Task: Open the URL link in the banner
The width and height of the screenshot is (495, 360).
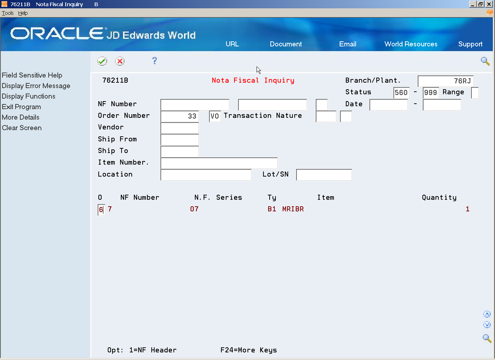Action: [232, 44]
